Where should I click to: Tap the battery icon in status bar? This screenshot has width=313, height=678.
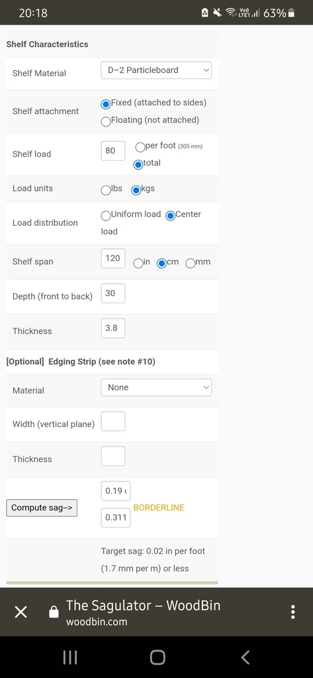[x=291, y=13]
